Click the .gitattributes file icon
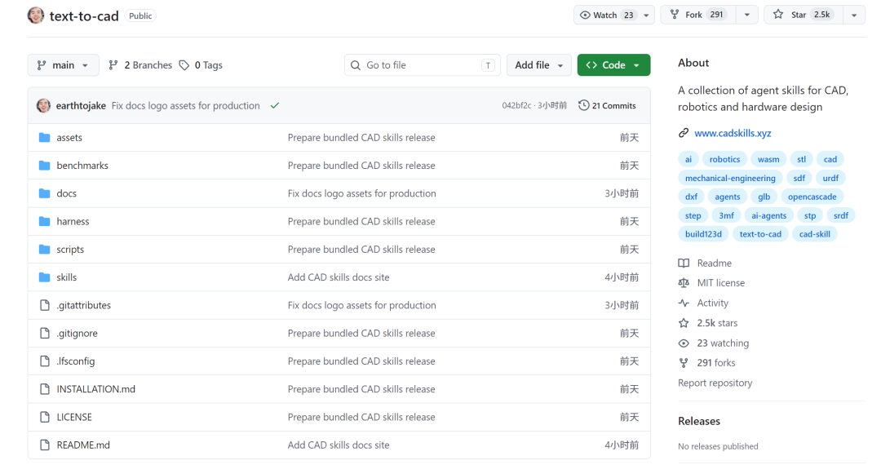 pos(44,305)
